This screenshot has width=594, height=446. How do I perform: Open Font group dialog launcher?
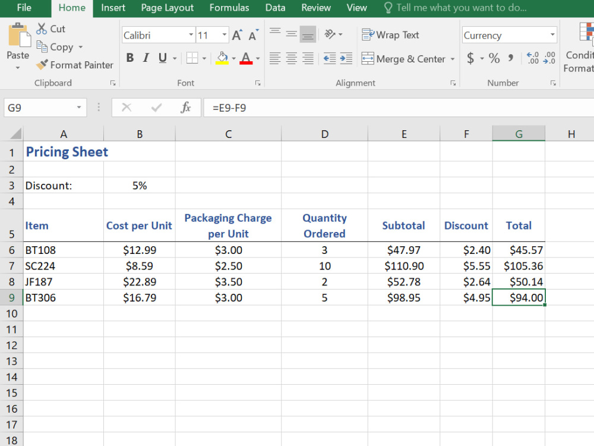[x=258, y=83]
